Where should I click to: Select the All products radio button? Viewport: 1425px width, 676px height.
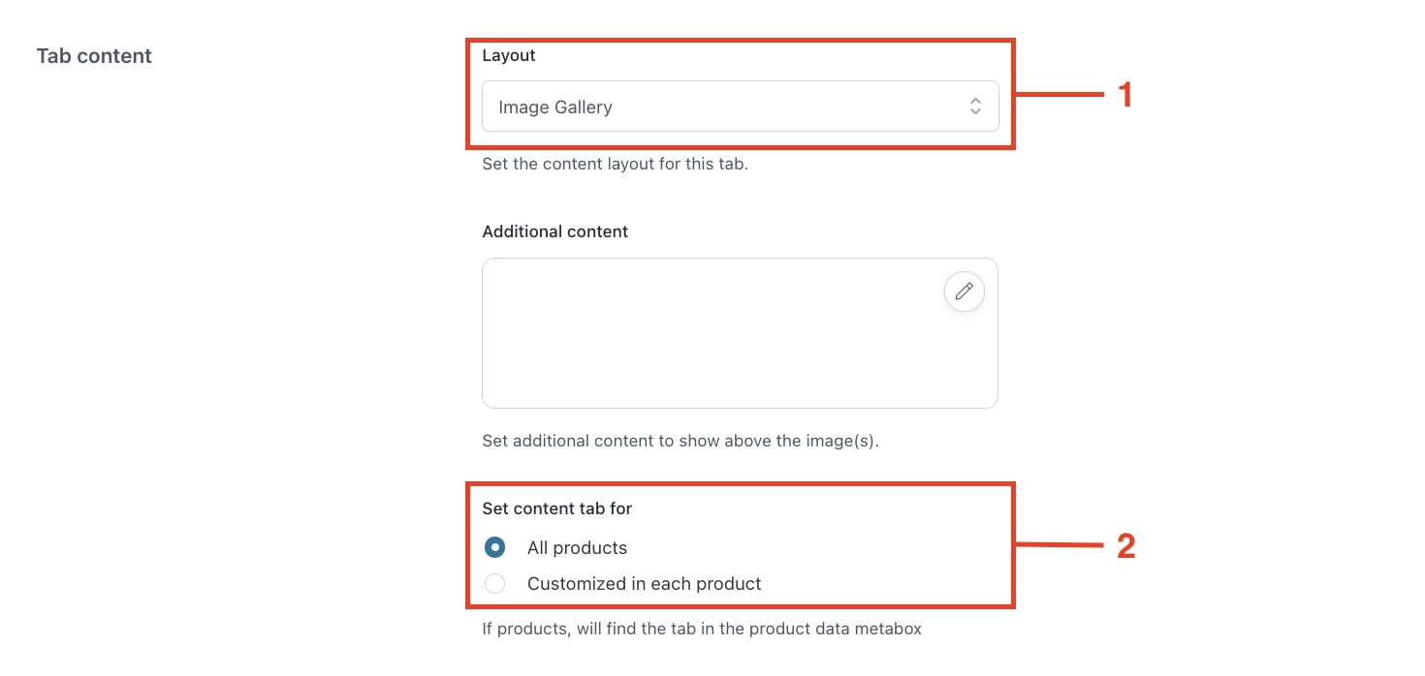(494, 548)
